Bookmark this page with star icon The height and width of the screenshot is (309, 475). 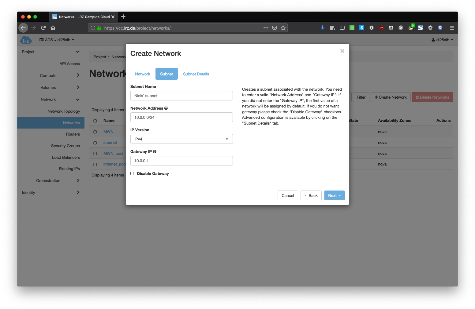(x=283, y=28)
